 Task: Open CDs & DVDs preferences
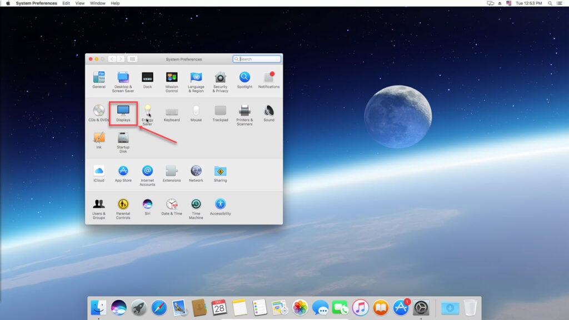tap(98, 113)
